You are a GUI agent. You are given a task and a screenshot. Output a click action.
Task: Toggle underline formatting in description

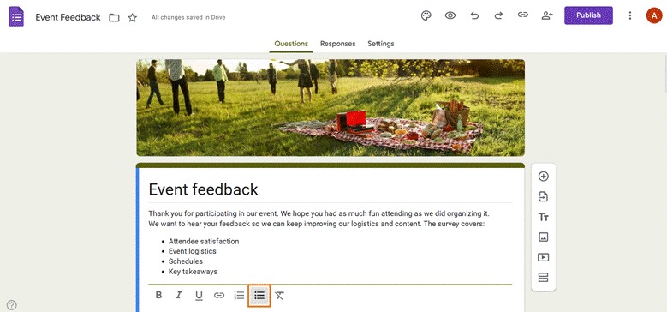pyautogui.click(x=199, y=296)
